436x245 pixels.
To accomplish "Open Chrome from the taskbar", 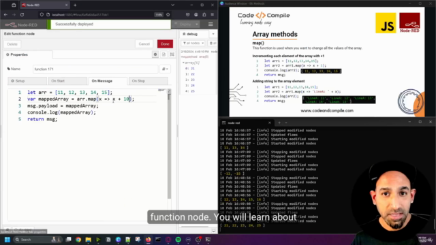I will (x=78, y=240).
